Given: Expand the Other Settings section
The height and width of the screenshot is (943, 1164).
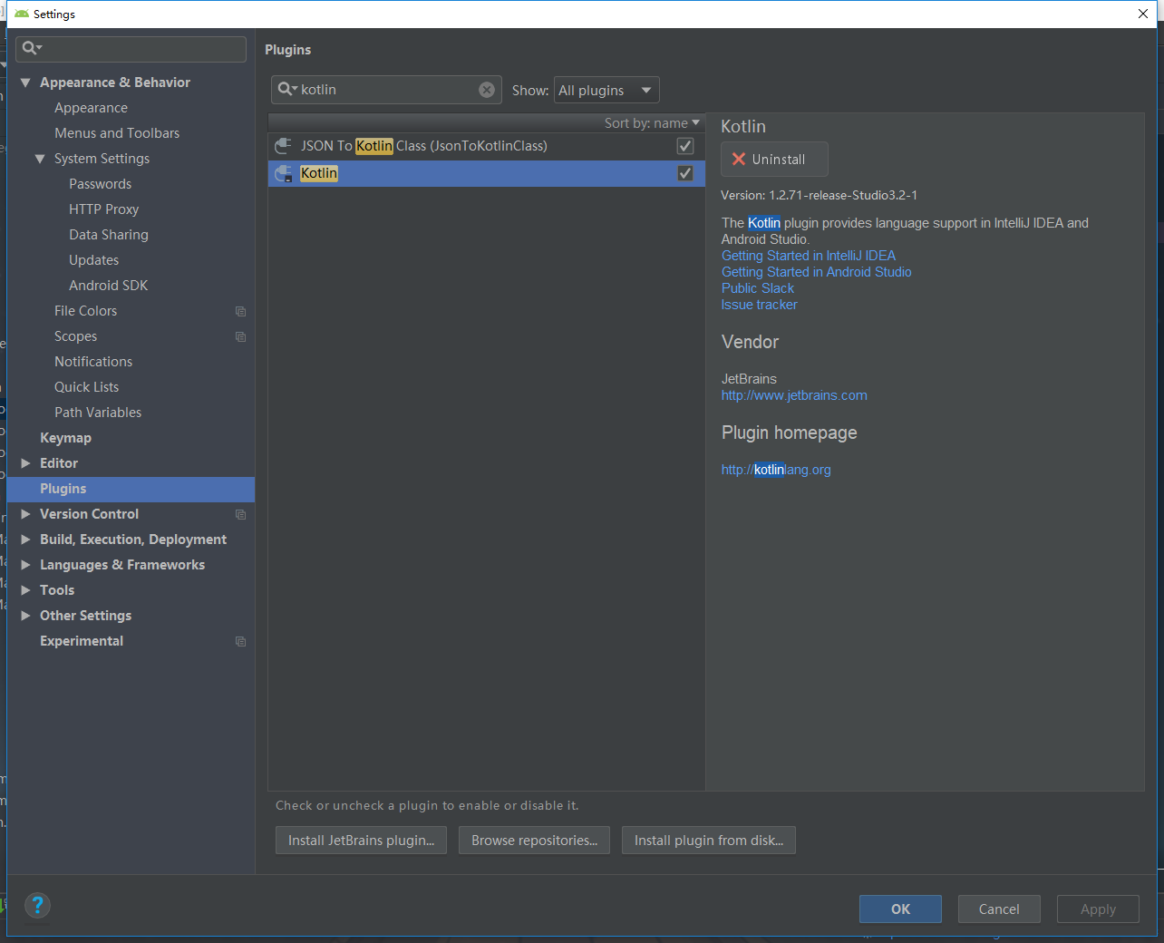Looking at the screenshot, I should [x=25, y=616].
